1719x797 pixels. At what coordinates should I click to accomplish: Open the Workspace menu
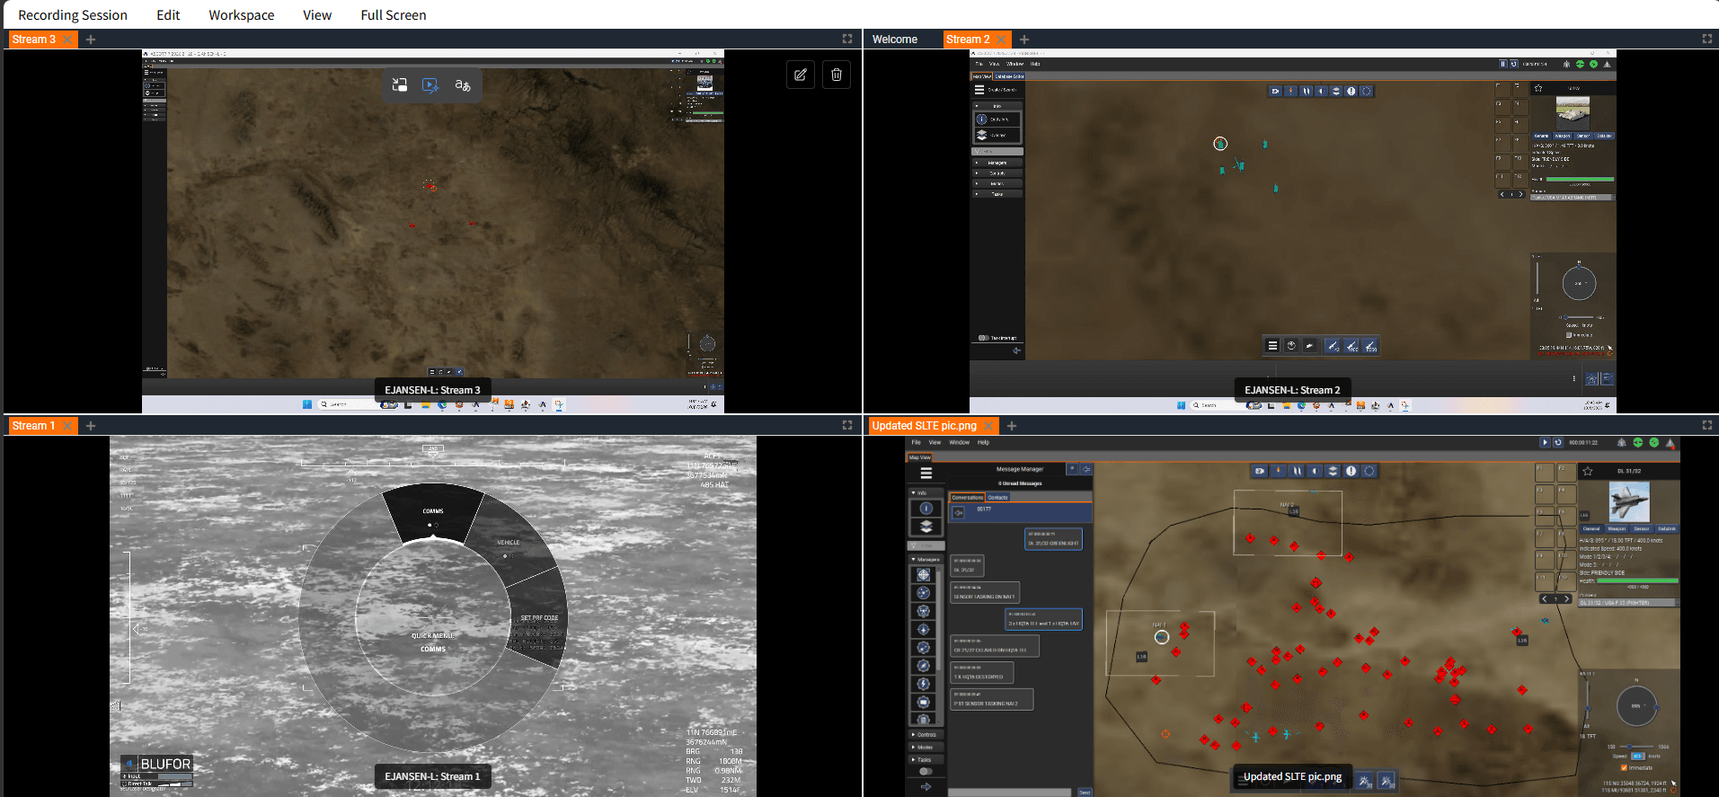[242, 15]
